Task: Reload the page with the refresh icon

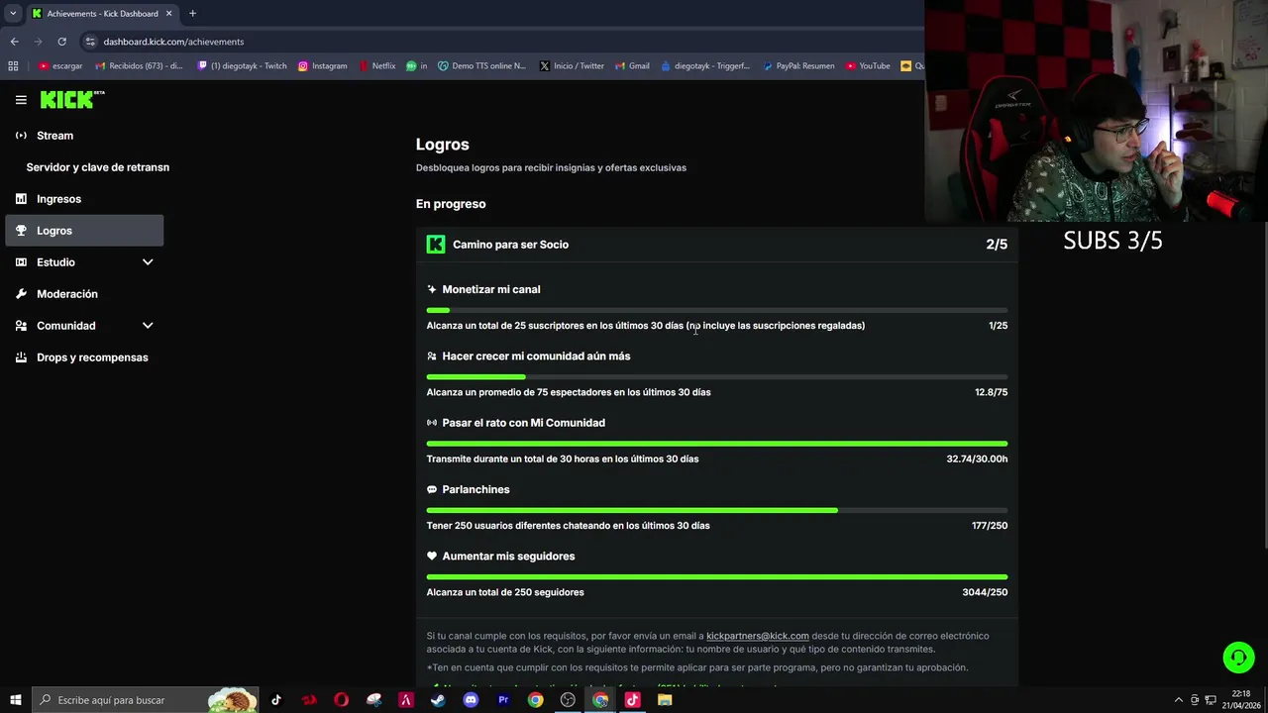Action: point(61,42)
